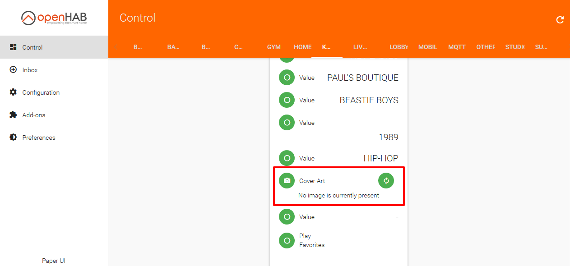
Task: Toggle the green circle beside Play Favorites
Action: pyautogui.click(x=287, y=240)
